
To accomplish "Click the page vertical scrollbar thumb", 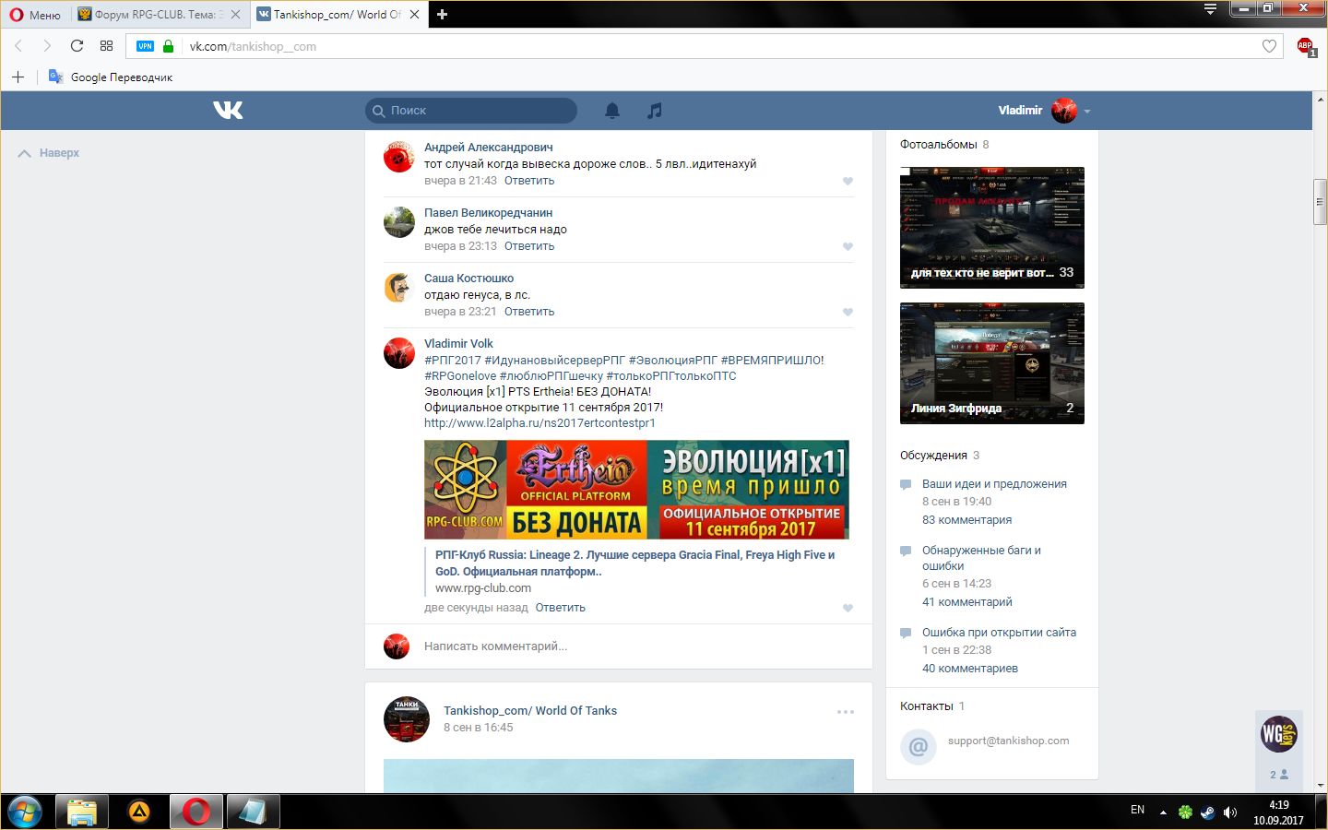I will pyautogui.click(x=1321, y=203).
